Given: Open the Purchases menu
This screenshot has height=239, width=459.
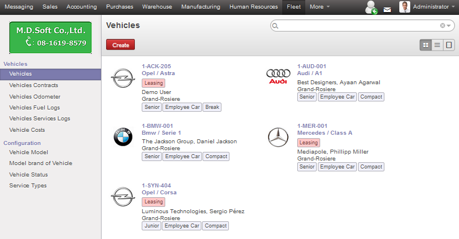Looking at the screenshot, I should point(120,7).
